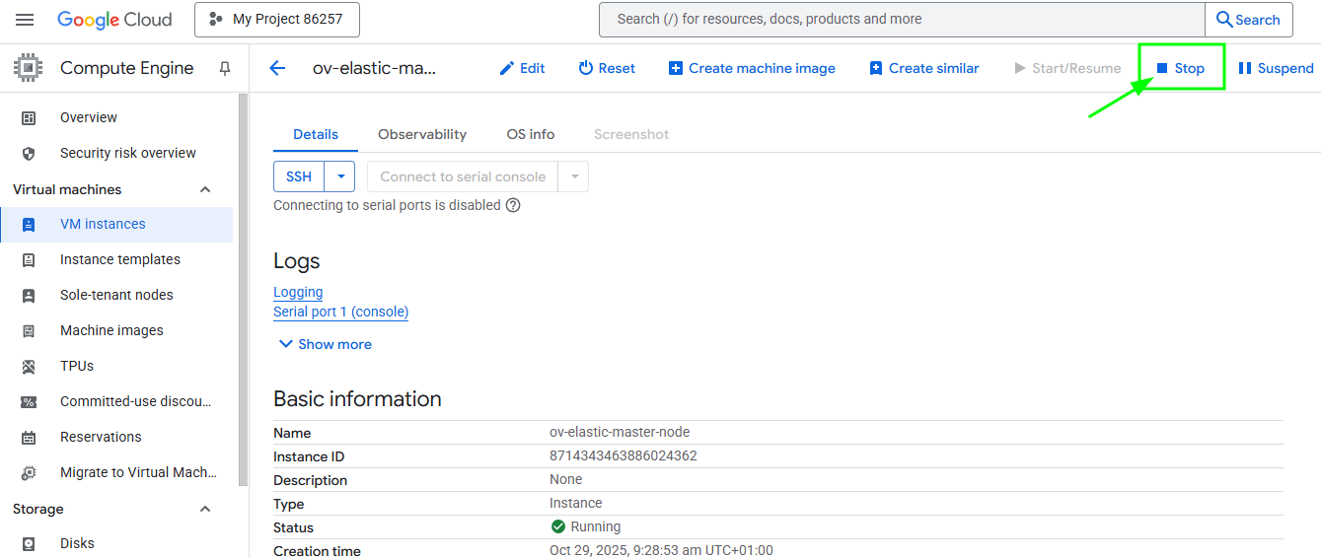Open Security risk overview

(x=128, y=153)
